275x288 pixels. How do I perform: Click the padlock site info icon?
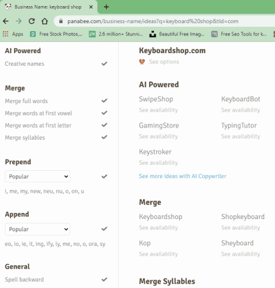click(x=61, y=21)
